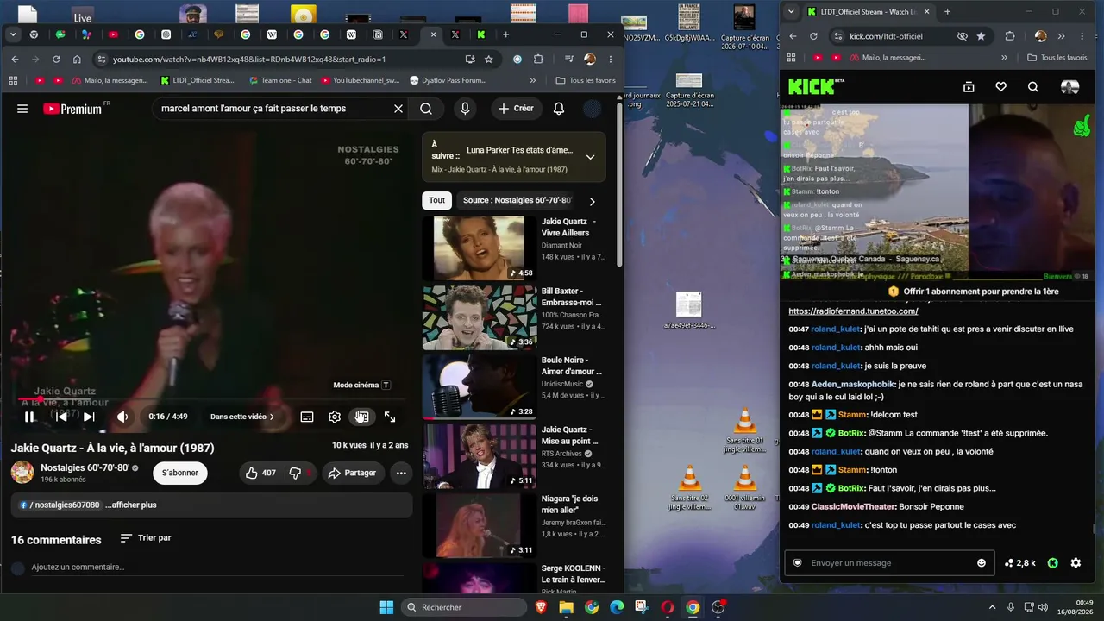Seek on the video progress bar

(x=210, y=399)
